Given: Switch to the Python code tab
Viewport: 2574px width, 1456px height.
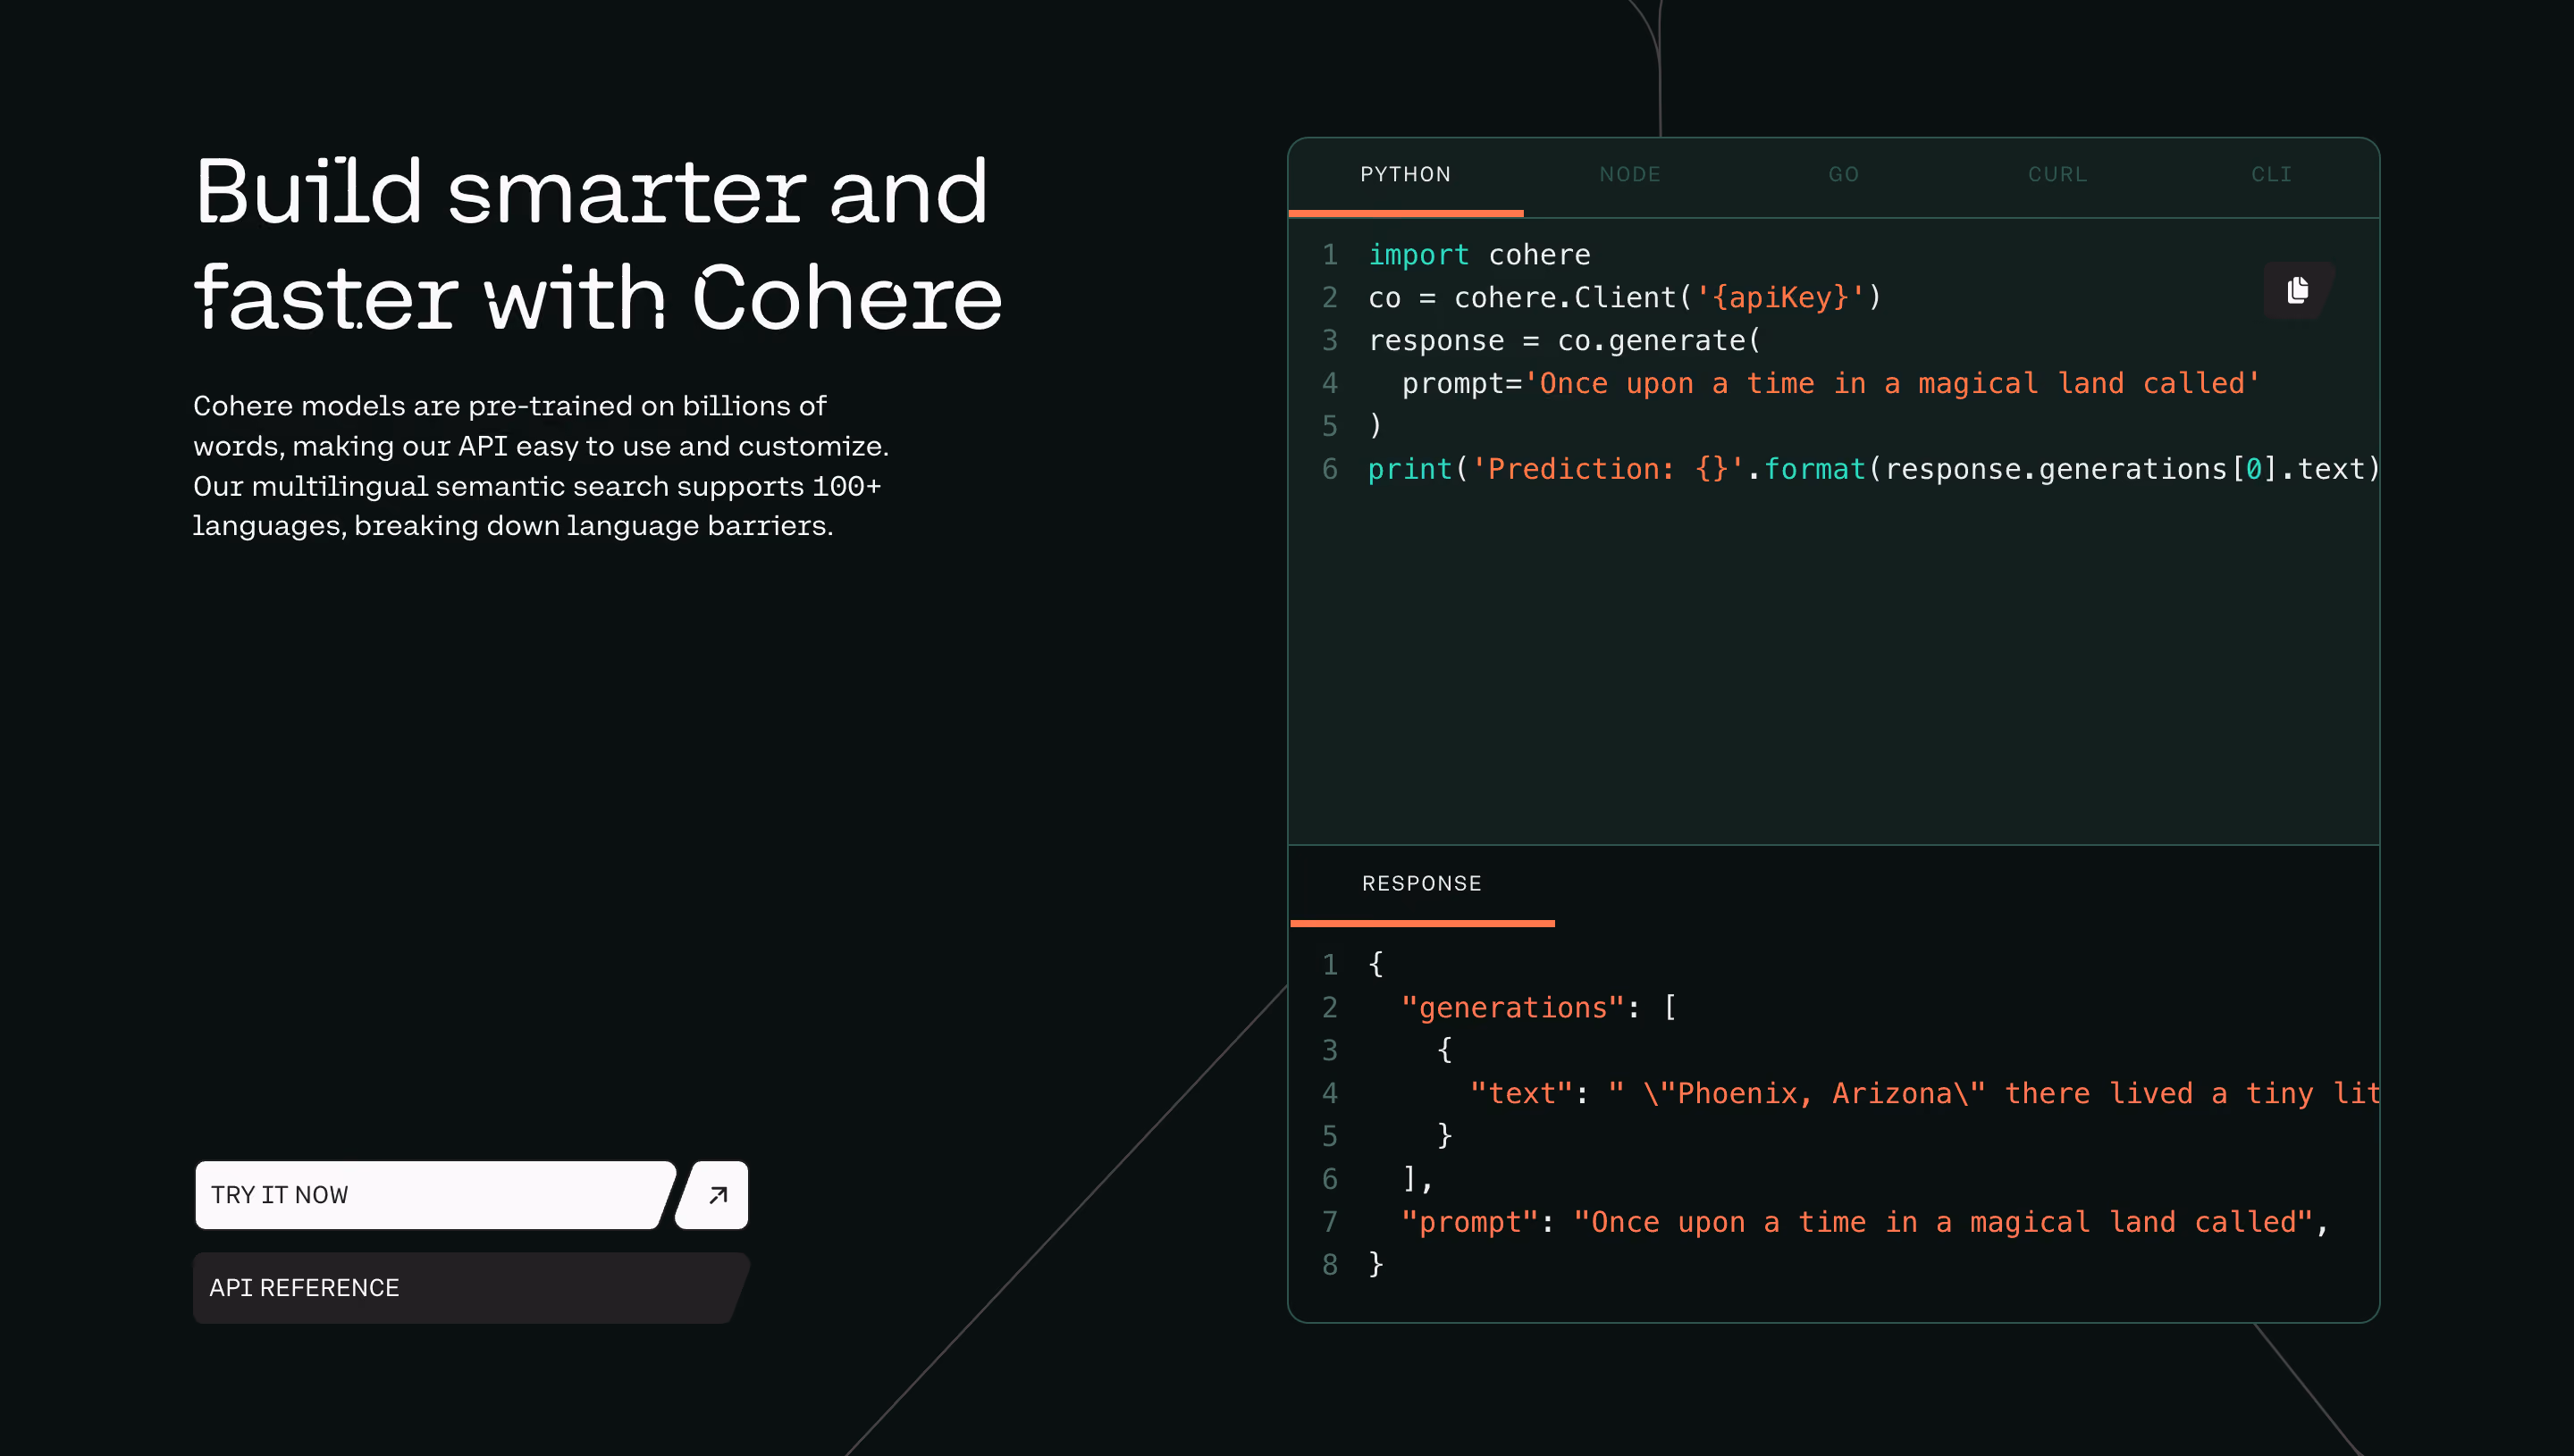Looking at the screenshot, I should [1406, 175].
